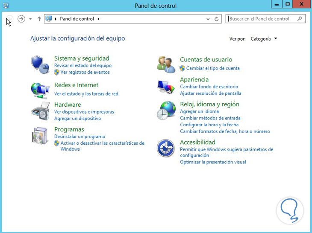Open Ver dispositivos e impresoras
Screen dimensions: 312x233
point(84,112)
